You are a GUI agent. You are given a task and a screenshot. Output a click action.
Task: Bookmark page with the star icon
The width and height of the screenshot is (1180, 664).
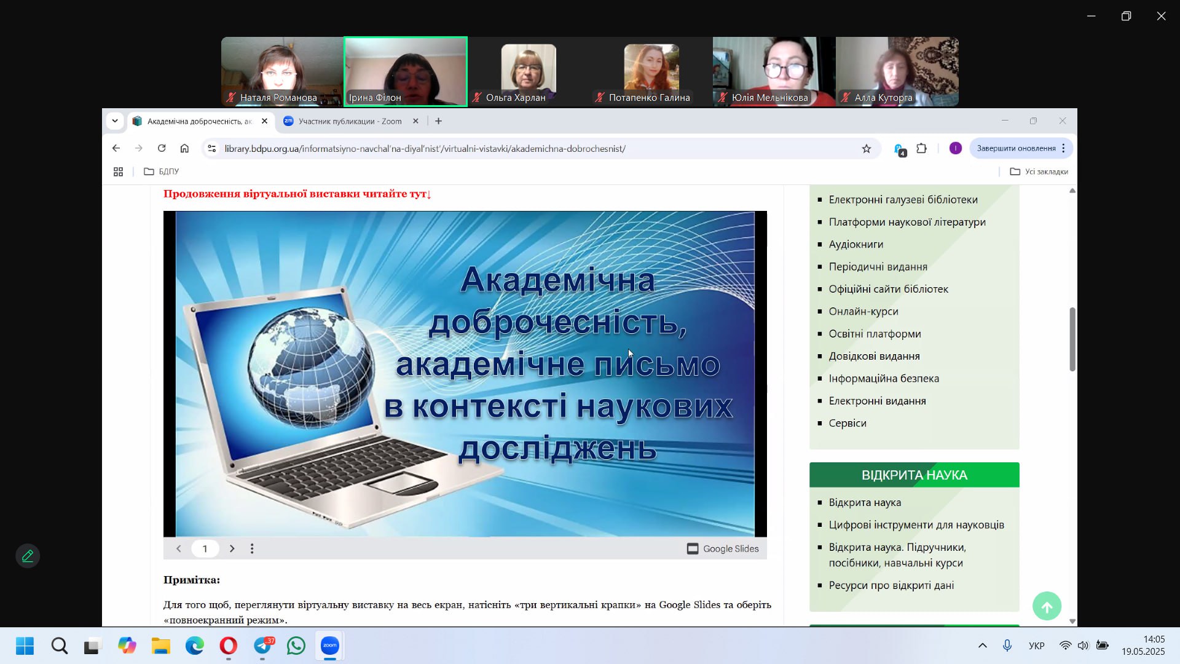pyautogui.click(x=866, y=149)
